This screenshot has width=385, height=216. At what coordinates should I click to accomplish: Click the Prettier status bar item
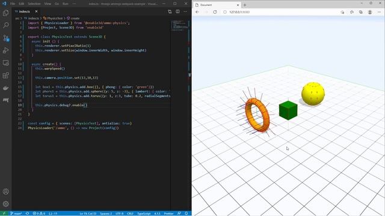pyautogui.click(x=168, y=214)
